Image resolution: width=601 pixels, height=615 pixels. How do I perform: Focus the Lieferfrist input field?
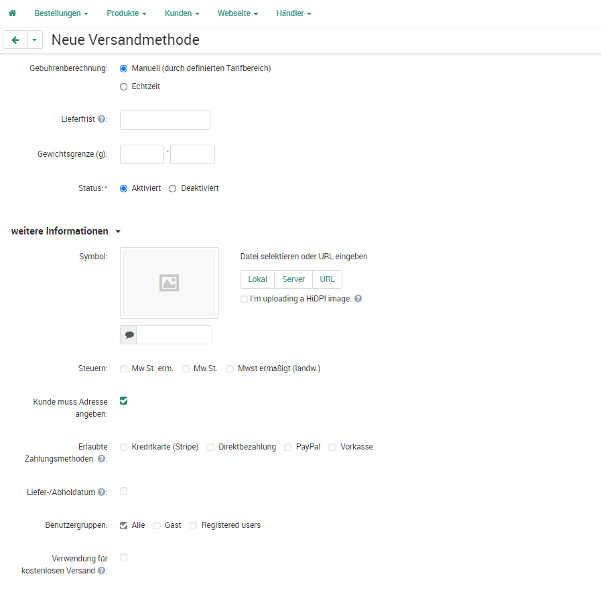point(165,120)
